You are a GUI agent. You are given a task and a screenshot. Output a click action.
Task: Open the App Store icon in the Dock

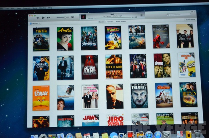point(158,134)
